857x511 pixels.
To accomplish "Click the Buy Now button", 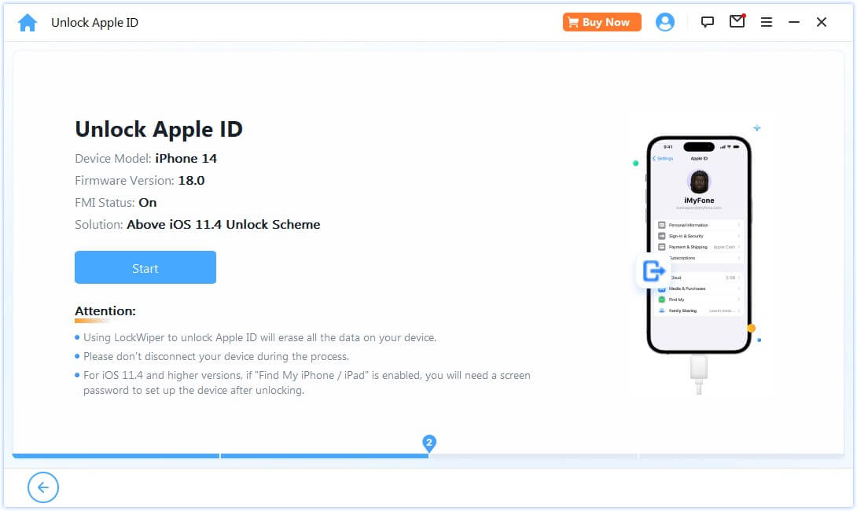I will (601, 23).
